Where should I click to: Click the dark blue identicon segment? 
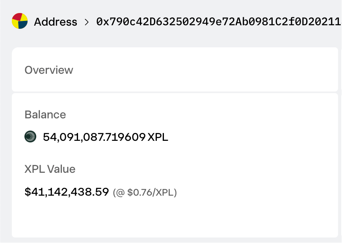click(x=24, y=24)
